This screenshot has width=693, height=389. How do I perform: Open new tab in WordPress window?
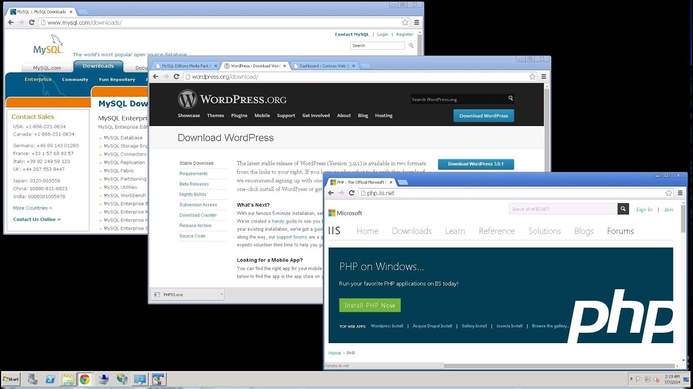click(365, 66)
